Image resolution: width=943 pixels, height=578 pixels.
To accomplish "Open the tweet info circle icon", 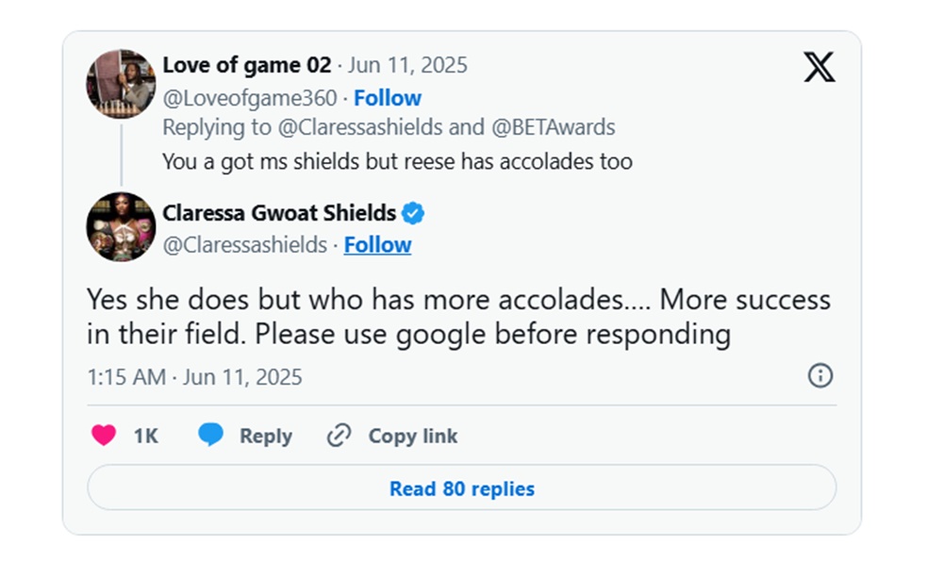I will [819, 376].
